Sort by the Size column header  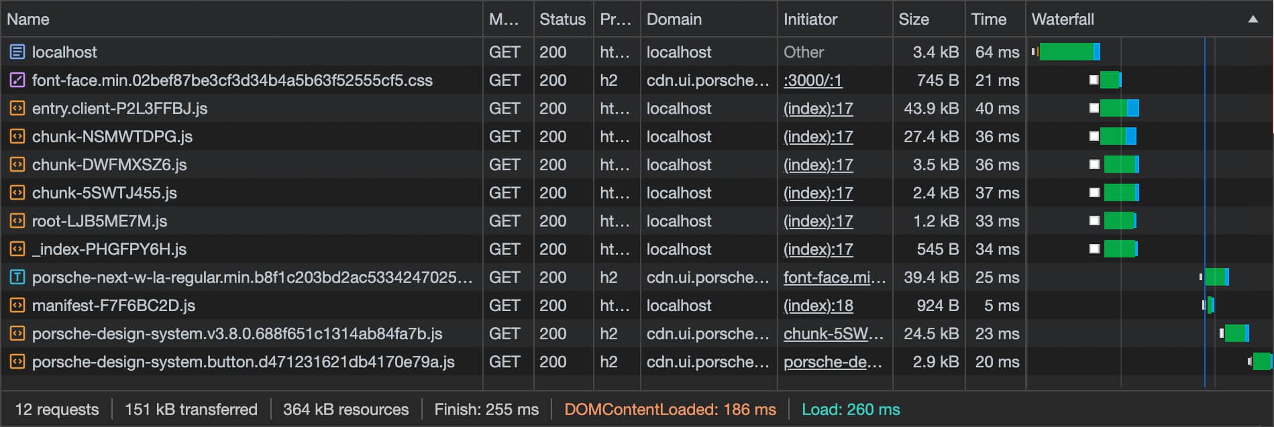pyautogui.click(x=914, y=19)
